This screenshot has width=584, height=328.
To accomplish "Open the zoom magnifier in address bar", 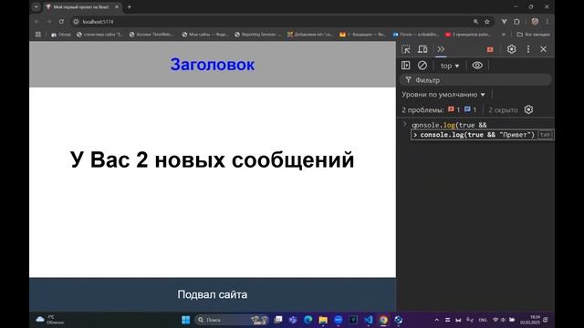I will (x=475, y=22).
